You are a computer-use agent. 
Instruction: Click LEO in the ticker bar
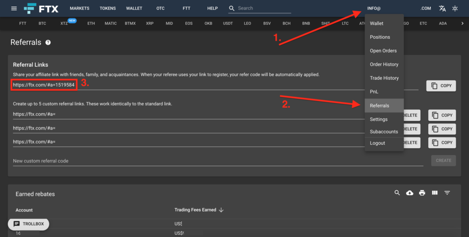pos(247,23)
